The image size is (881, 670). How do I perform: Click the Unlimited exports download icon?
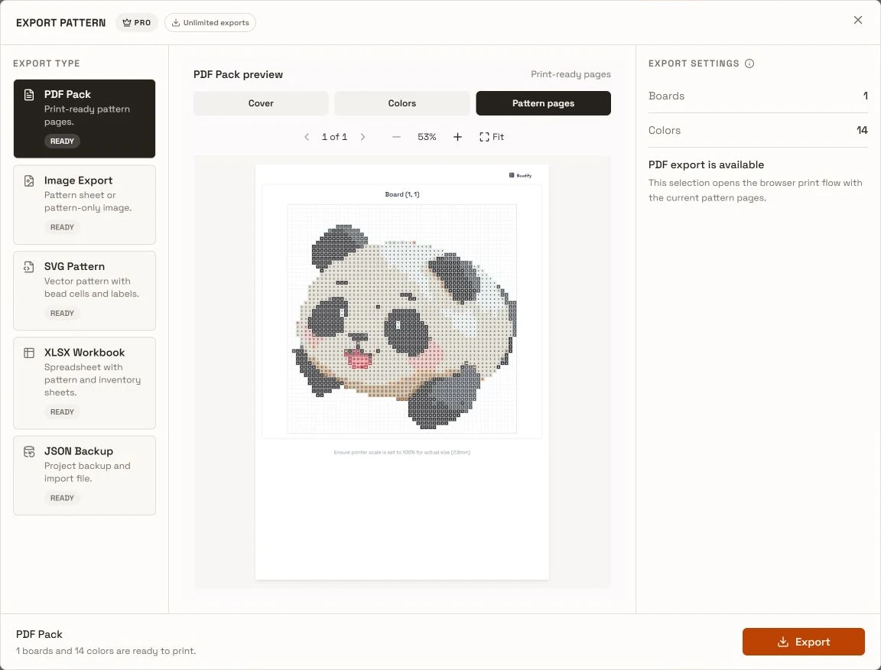pos(175,22)
